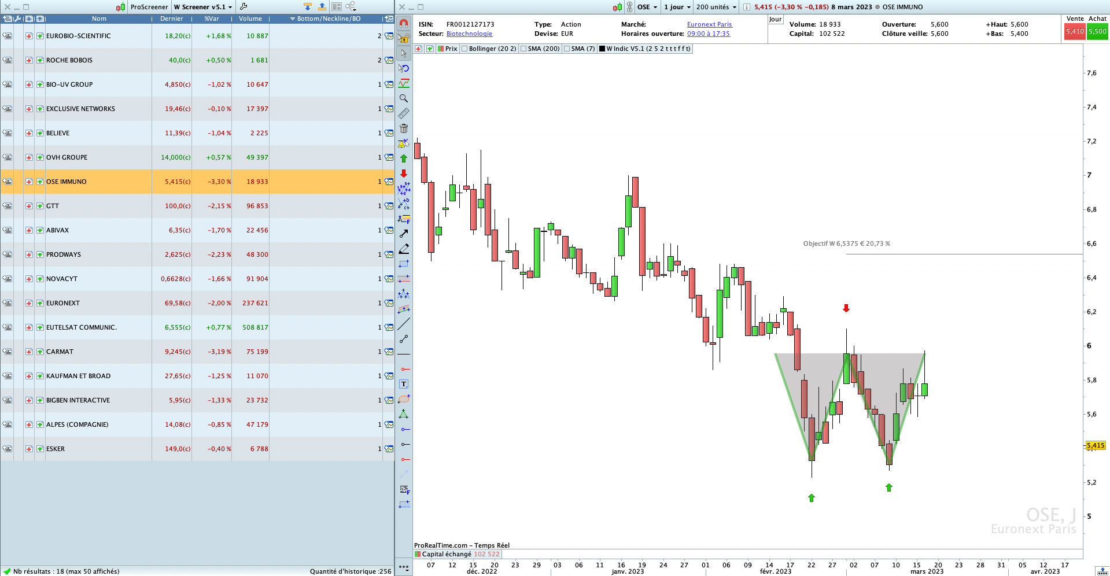1110x576 pixels.
Task: Open ProScreener import download arrow
Action: (x=307, y=7)
